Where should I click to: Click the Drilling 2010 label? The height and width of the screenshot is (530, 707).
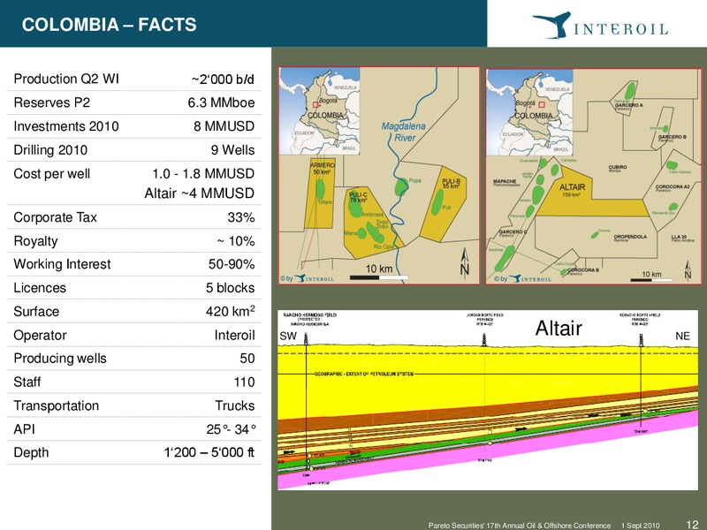coord(50,150)
